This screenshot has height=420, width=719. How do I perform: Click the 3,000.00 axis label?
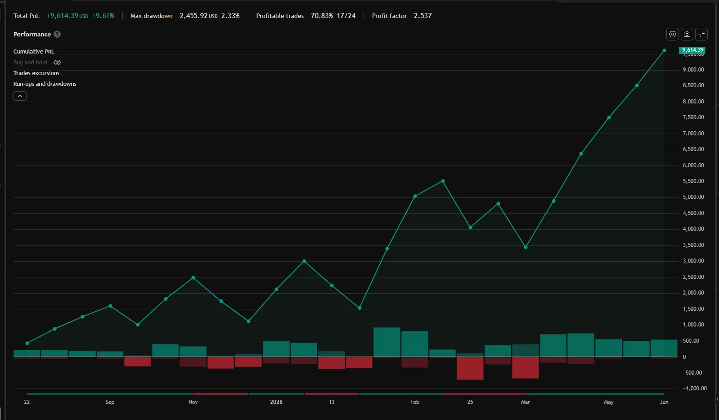click(x=693, y=261)
